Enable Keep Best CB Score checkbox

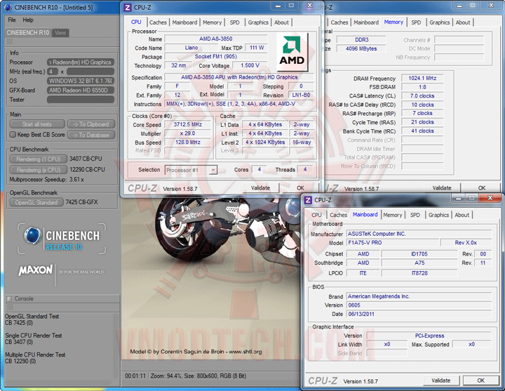coord(13,134)
